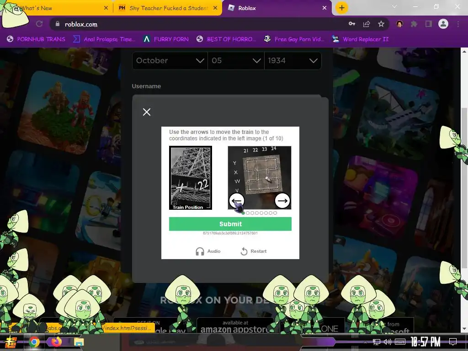Image resolution: width=468 pixels, height=351 pixels.
Task: Open the 10:57 PM clock
Action: (425, 342)
